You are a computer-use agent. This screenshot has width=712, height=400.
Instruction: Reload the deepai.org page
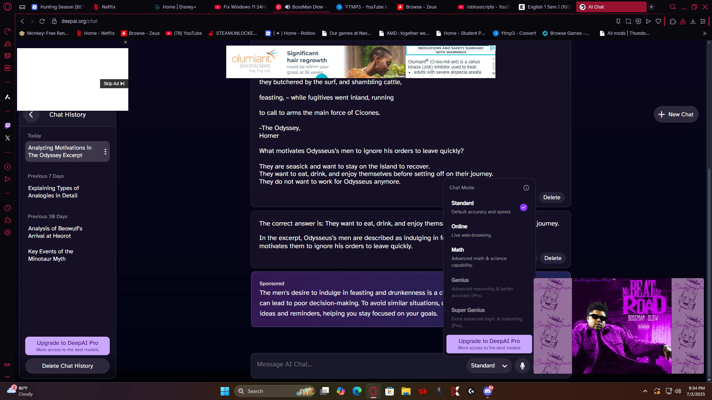click(42, 21)
